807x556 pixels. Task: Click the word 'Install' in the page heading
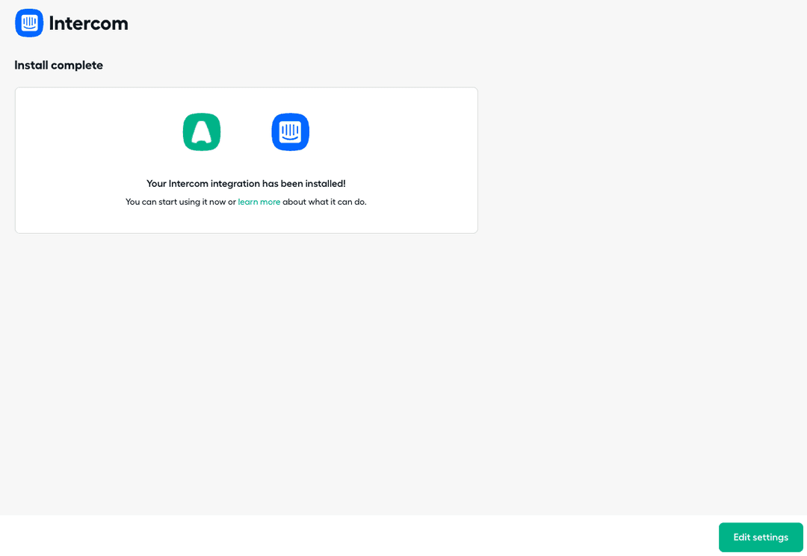pos(31,65)
